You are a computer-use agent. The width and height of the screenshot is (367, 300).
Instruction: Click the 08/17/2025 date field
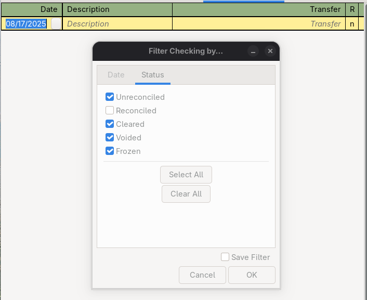pos(26,24)
